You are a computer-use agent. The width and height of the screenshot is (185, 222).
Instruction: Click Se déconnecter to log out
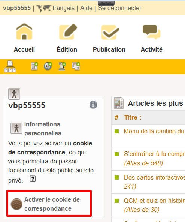[120, 8]
